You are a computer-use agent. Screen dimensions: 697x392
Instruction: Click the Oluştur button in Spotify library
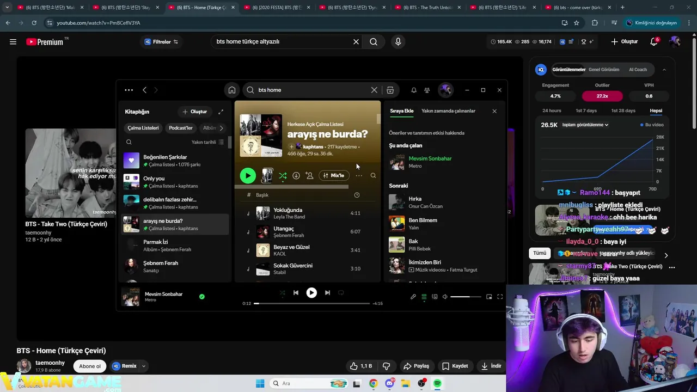coord(195,112)
